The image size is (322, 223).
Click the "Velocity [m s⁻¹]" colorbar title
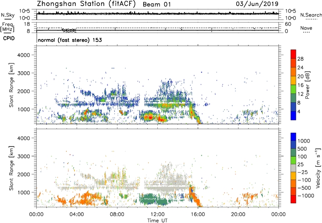tap(318, 168)
